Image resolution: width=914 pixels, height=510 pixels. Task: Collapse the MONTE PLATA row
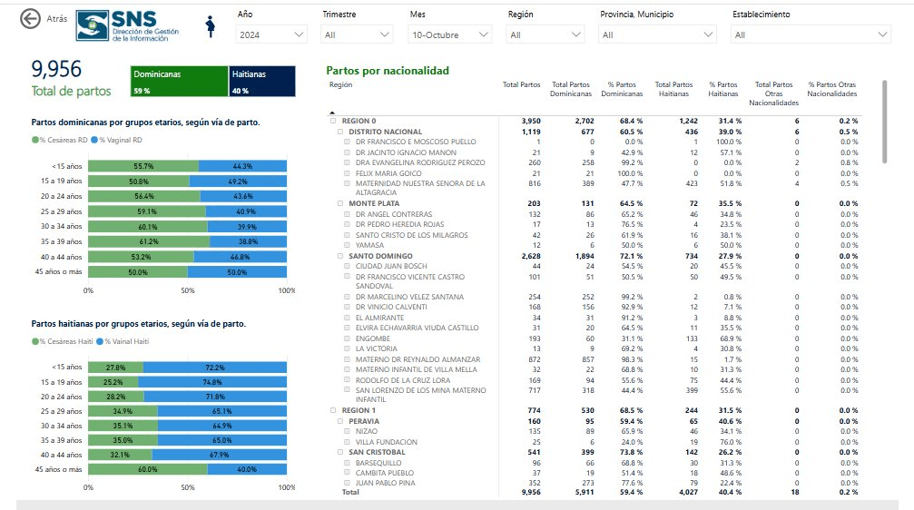pyautogui.click(x=340, y=203)
